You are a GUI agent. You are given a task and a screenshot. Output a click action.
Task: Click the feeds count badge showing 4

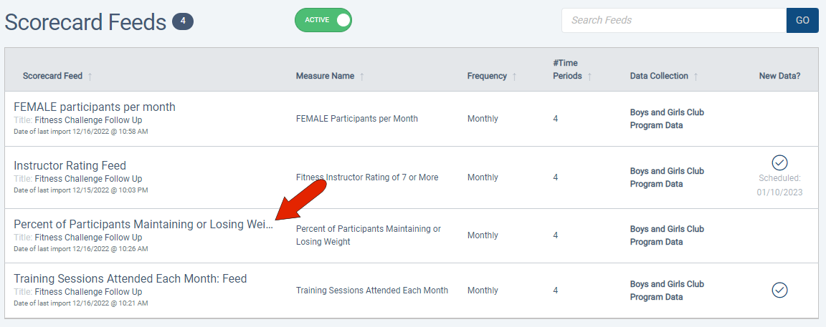point(183,21)
